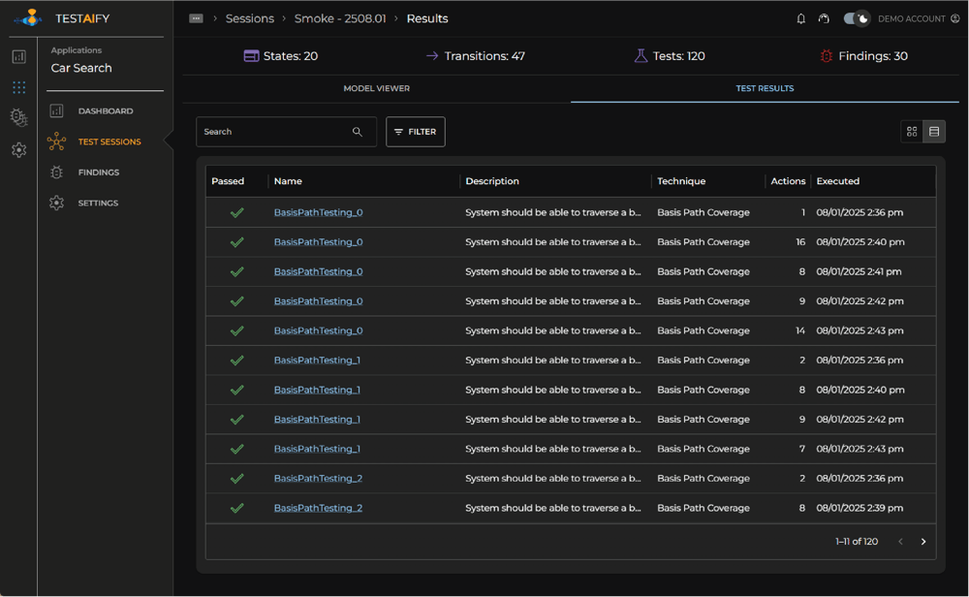The height and width of the screenshot is (597, 969).
Task: Open the dotted grid apps icon
Action: [18, 87]
